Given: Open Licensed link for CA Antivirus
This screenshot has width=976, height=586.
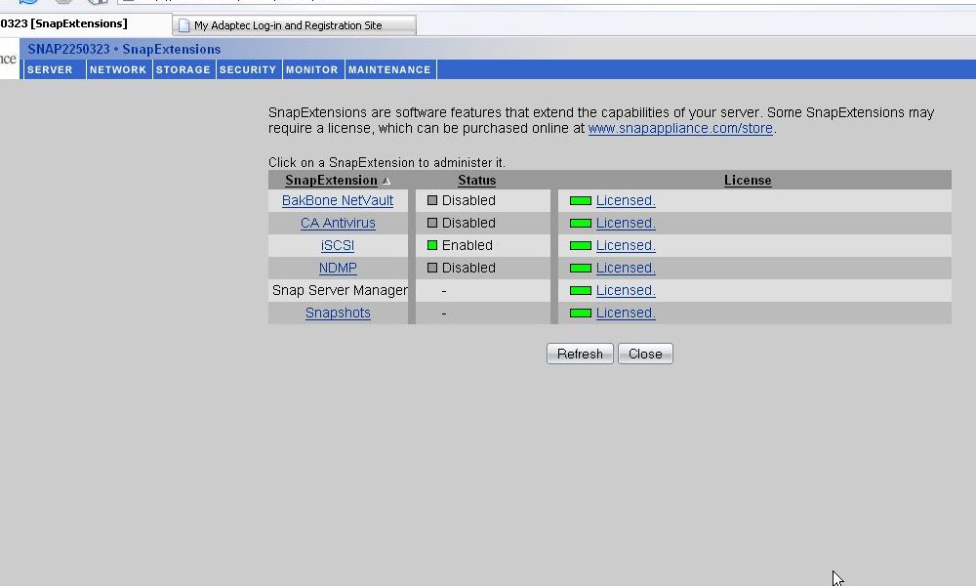Looking at the screenshot, I should [x=626, y=223].
